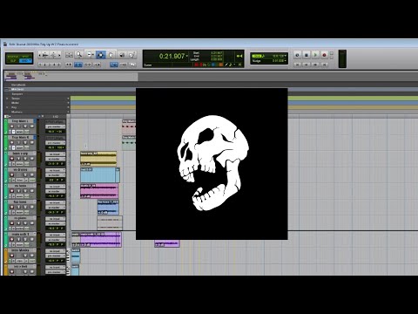This screenshot has width=418, height=314.
Task: Record-enable the bass v arp track
Action: coord(12,159)
